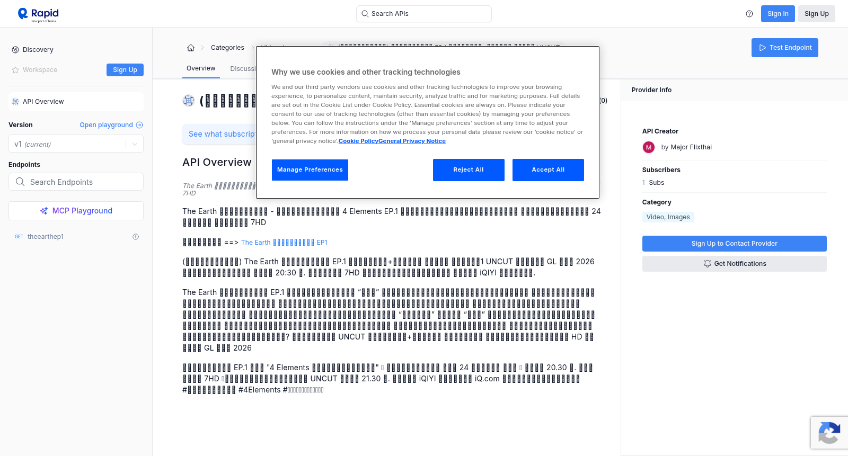The height and width of the screenshot is (456, 848).
Task: Click the Video, Images category tag
Action: point(668,217)
